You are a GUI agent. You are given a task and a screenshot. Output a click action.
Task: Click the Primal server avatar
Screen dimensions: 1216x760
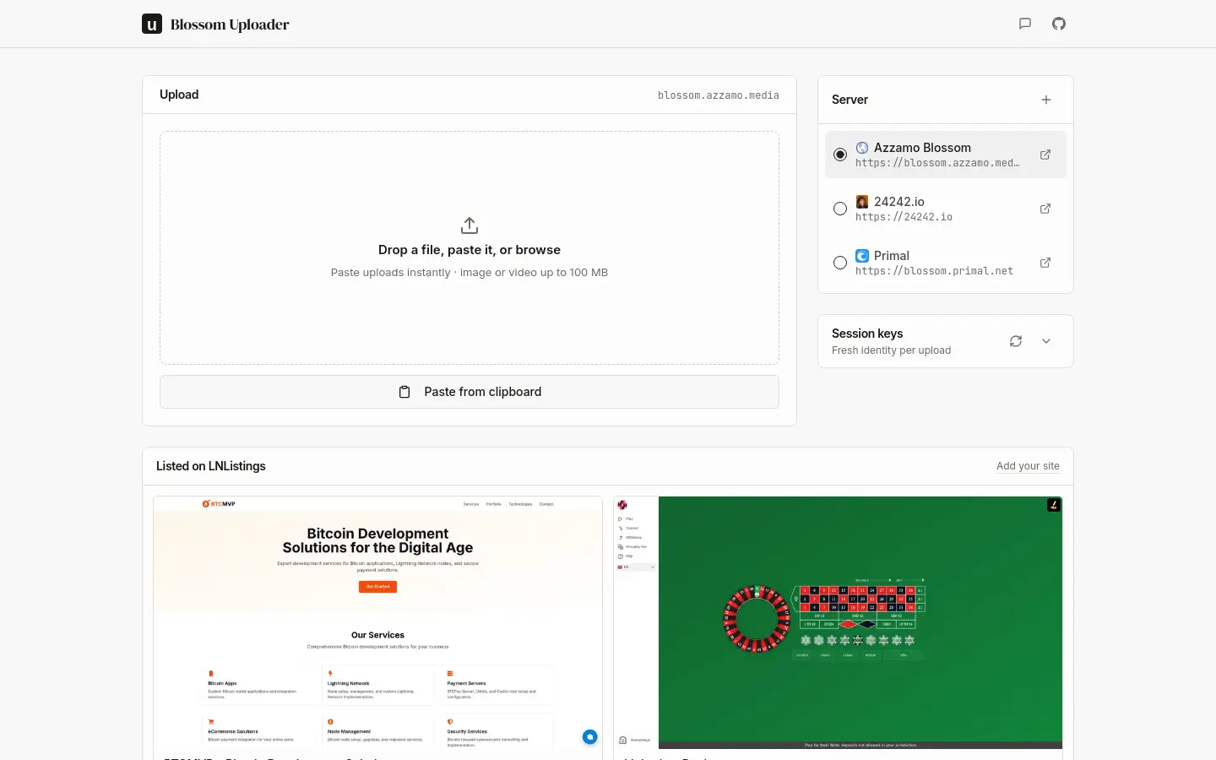pos(862,256)
